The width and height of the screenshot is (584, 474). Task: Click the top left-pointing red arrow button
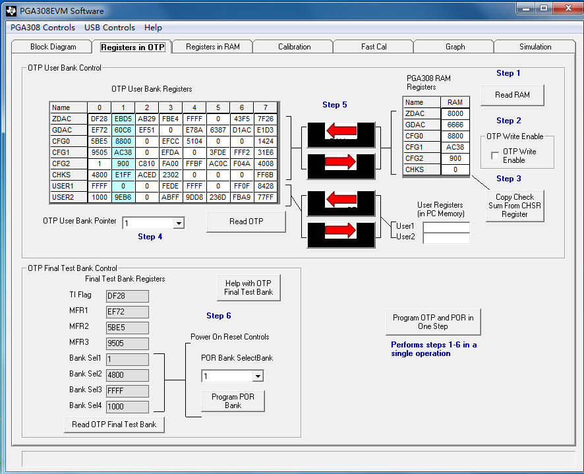pos(341,132)
